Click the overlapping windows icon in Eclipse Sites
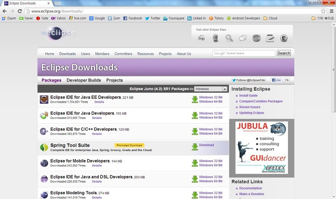 click(x=243, y=38)
